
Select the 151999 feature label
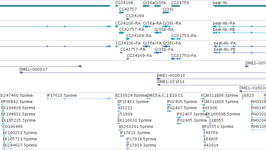coord(125,114)
